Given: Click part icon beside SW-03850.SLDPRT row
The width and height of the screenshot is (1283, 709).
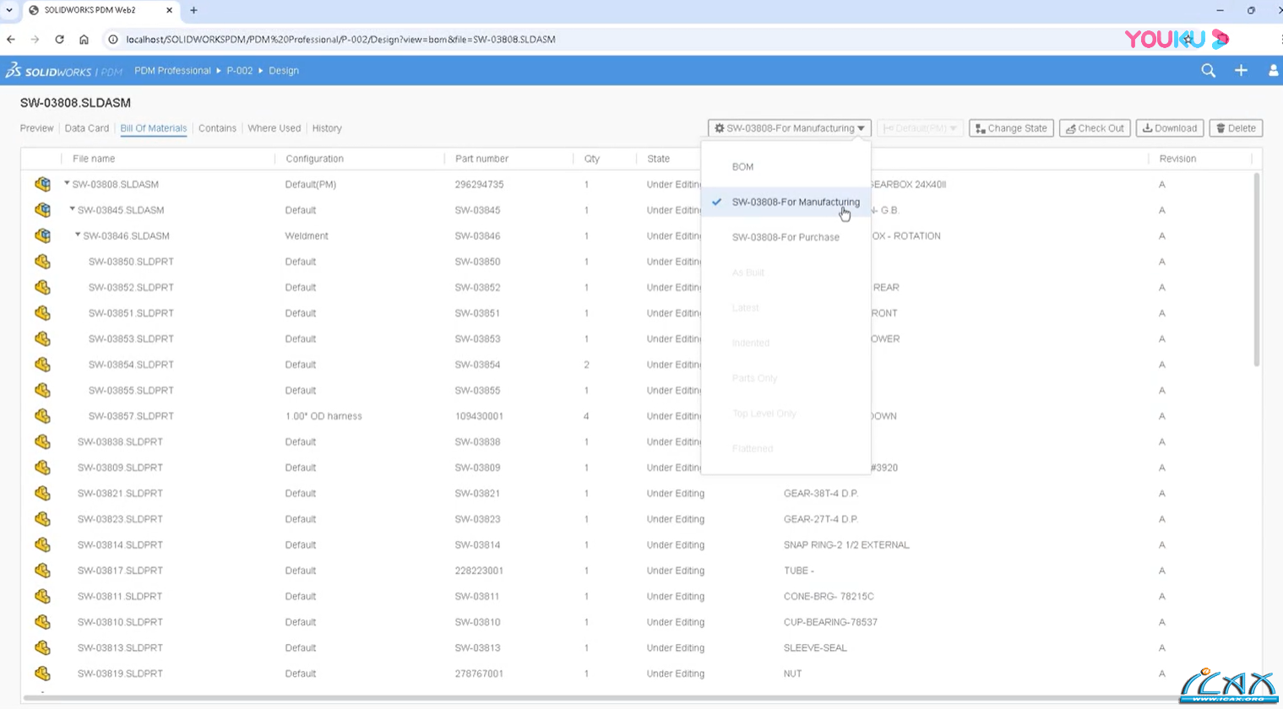Looking at the screenshot, I should (42, 262).
